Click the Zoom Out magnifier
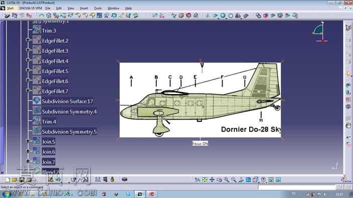Viewport: 353px width, 198px height. click(234, 180)
